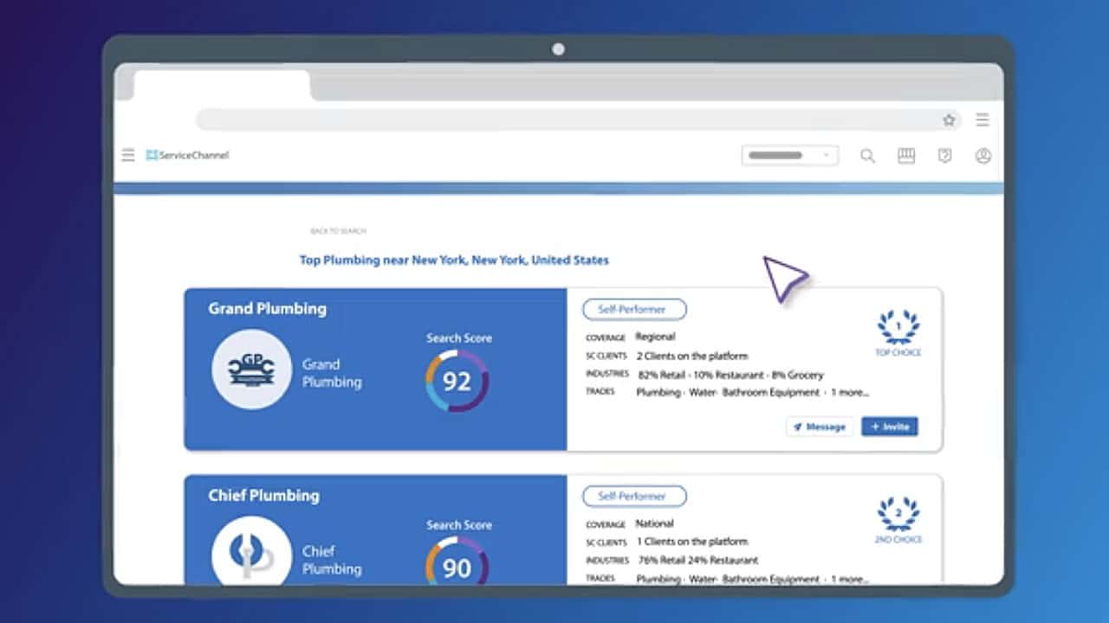Expand '1 more...' trades for Chief Plumbing

point(850,579)
